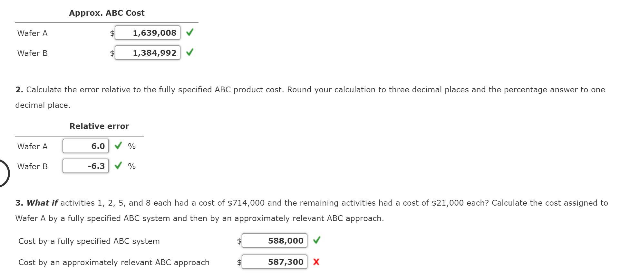Click the dollar sign before 588,000 field
This screenshot has width=629, height=278.
click(x=239, y=241)
